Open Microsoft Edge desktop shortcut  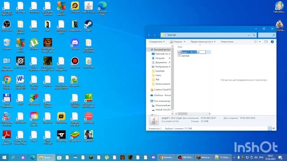pos(102,8)
